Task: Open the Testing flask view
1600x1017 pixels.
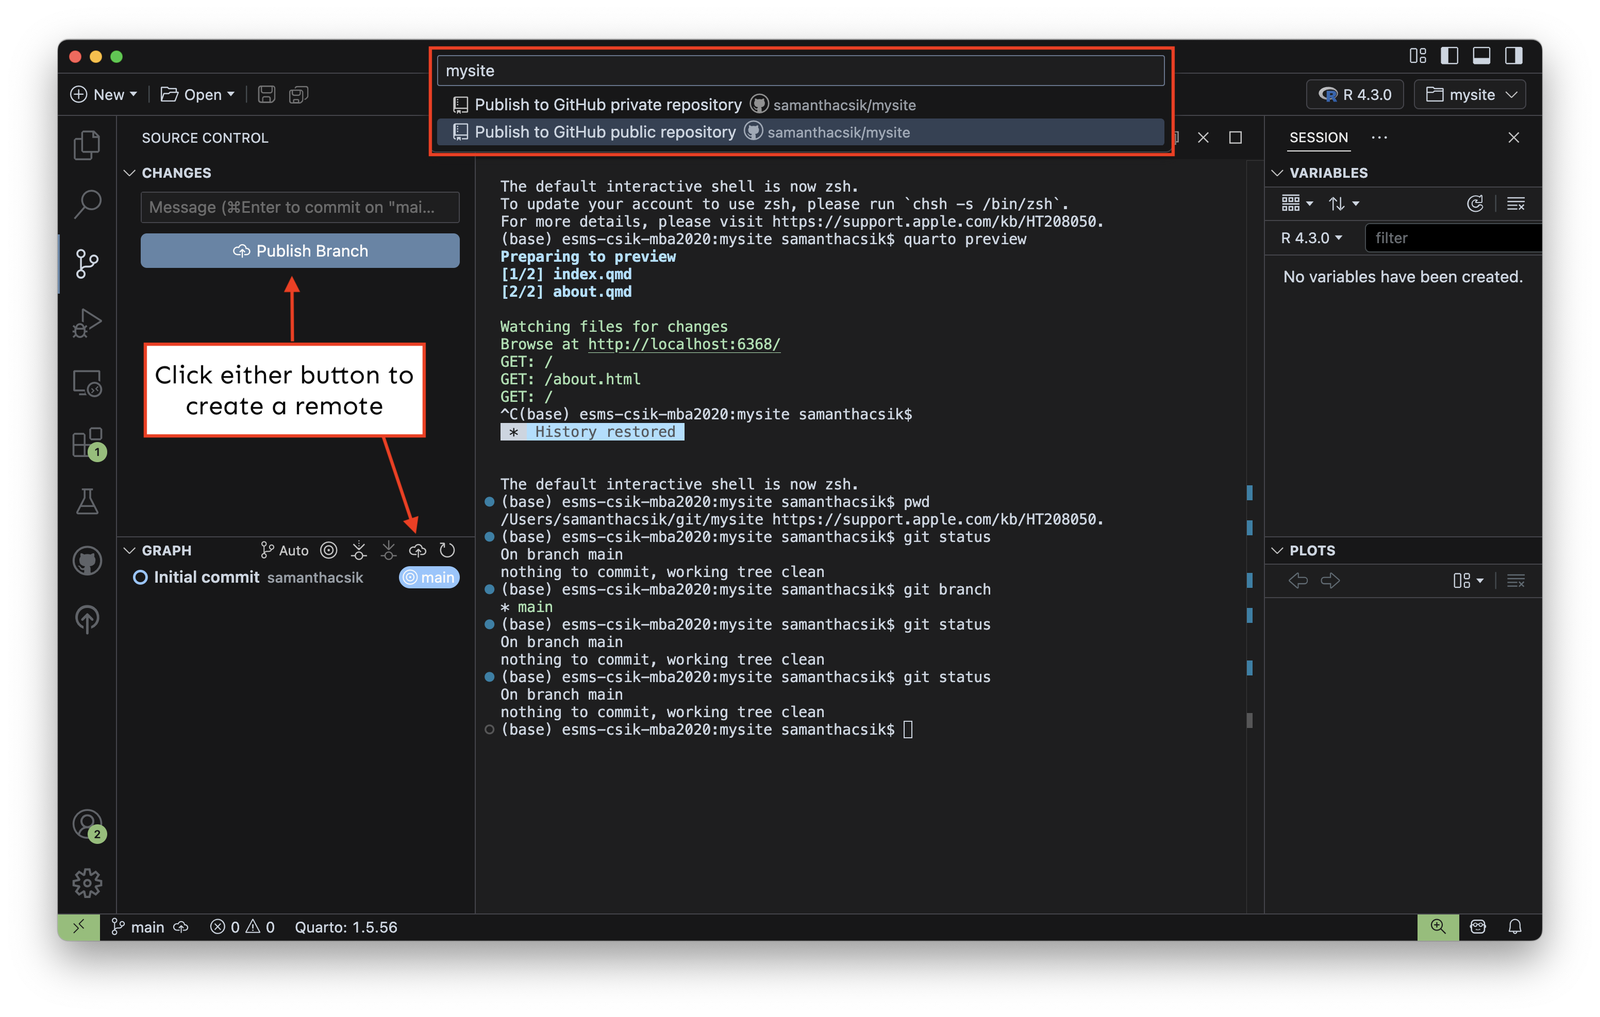Action: click(x=87, y=501)
